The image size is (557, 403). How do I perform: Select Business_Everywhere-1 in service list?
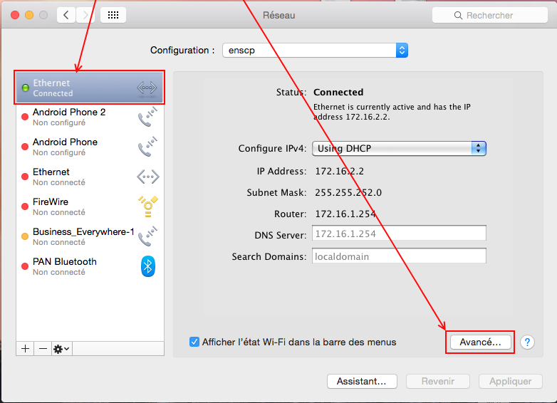tap(83, 236)
